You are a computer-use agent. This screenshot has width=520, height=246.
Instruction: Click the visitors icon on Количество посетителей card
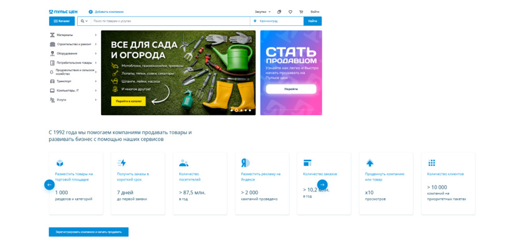(x=184, y=163)
